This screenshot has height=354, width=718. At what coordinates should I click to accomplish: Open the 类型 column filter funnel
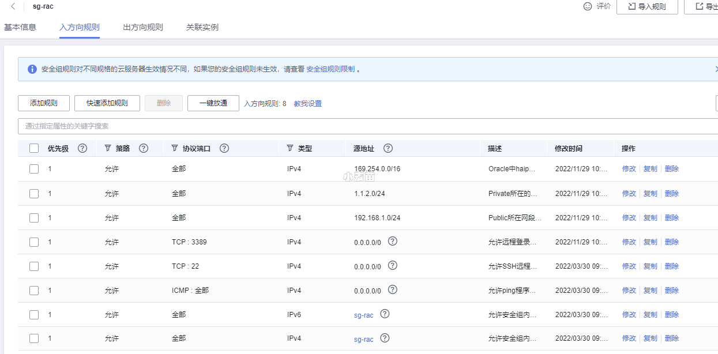click(x=290, y=148)
